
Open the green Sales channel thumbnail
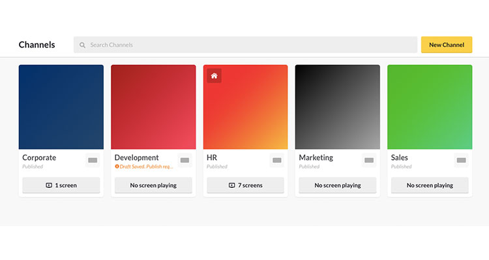coord(430,107)
